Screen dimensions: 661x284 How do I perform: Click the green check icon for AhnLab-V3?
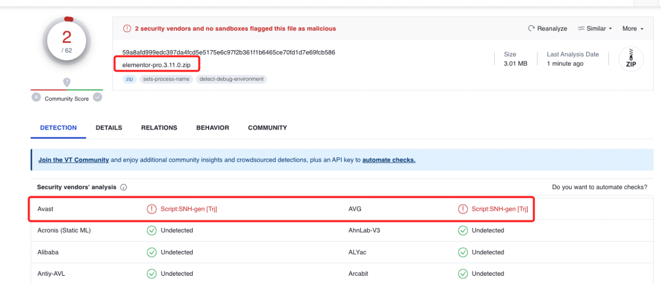pyautogui.click(x=463, y=231)
